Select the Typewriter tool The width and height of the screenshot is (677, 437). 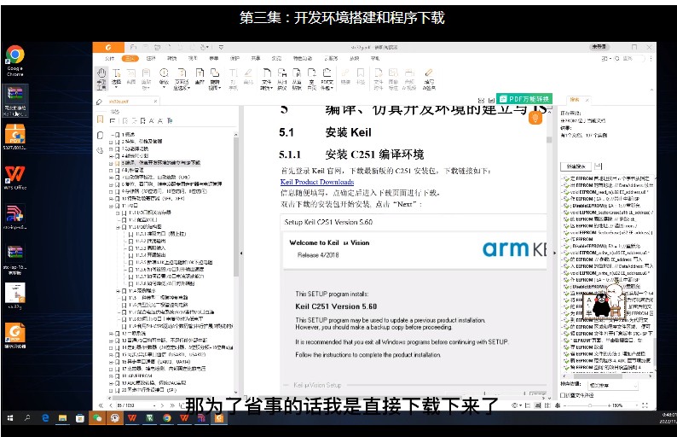coord(233,79)
